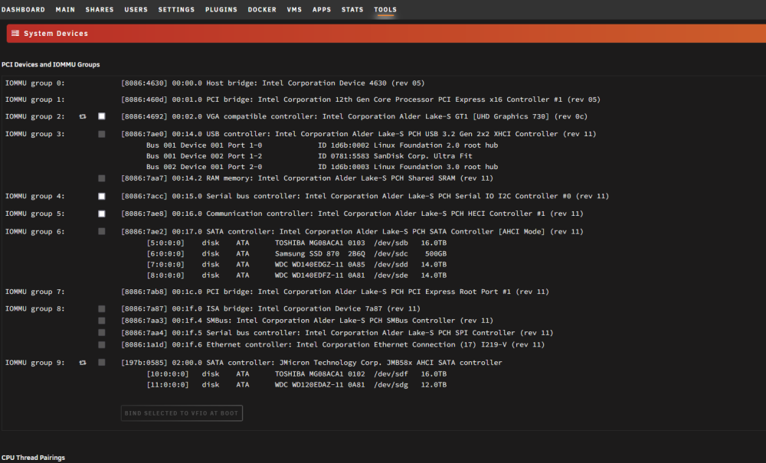Image resolution: width=766 pixels, height=463 pixels.
Task: Go to the Plugins tab
Action: (x=221, y=9)
